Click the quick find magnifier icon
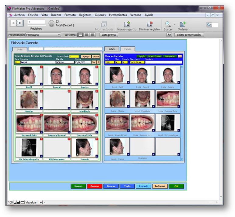The width and height of the screenshot is (235, 217). pyautogui.click(x=209, y=25)
